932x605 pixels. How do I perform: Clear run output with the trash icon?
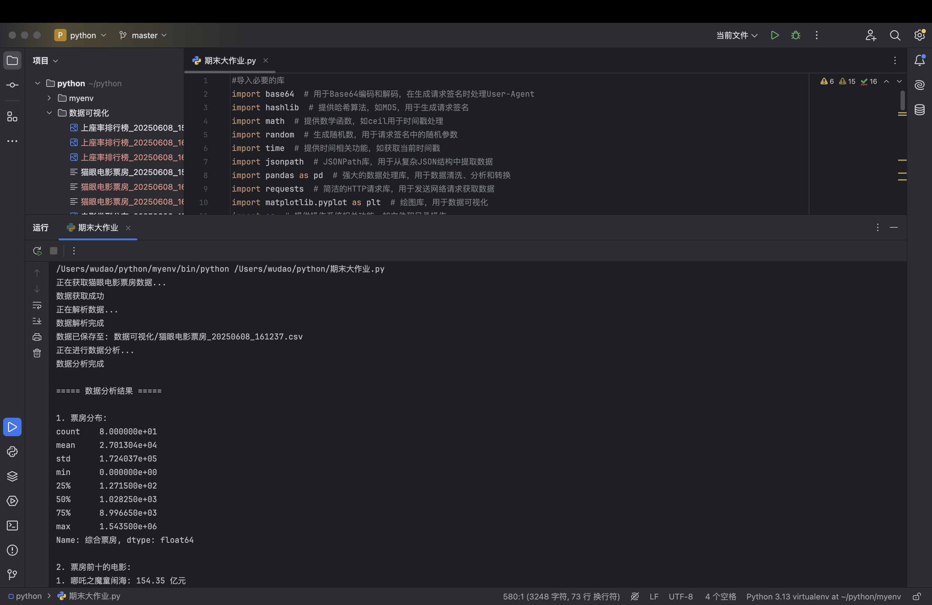coord(37,353)
